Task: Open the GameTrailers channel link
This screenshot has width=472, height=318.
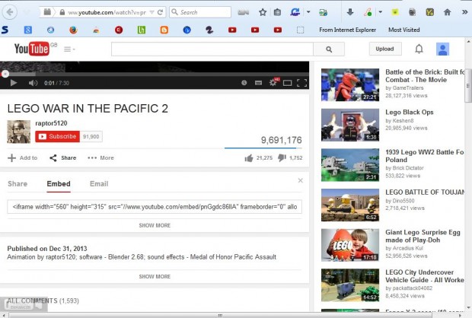Action: (x=408, y=87)
